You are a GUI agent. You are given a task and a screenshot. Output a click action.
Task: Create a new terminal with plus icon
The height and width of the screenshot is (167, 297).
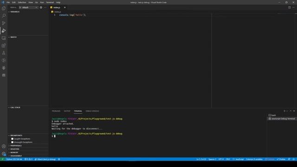click(x=284, y=111)
